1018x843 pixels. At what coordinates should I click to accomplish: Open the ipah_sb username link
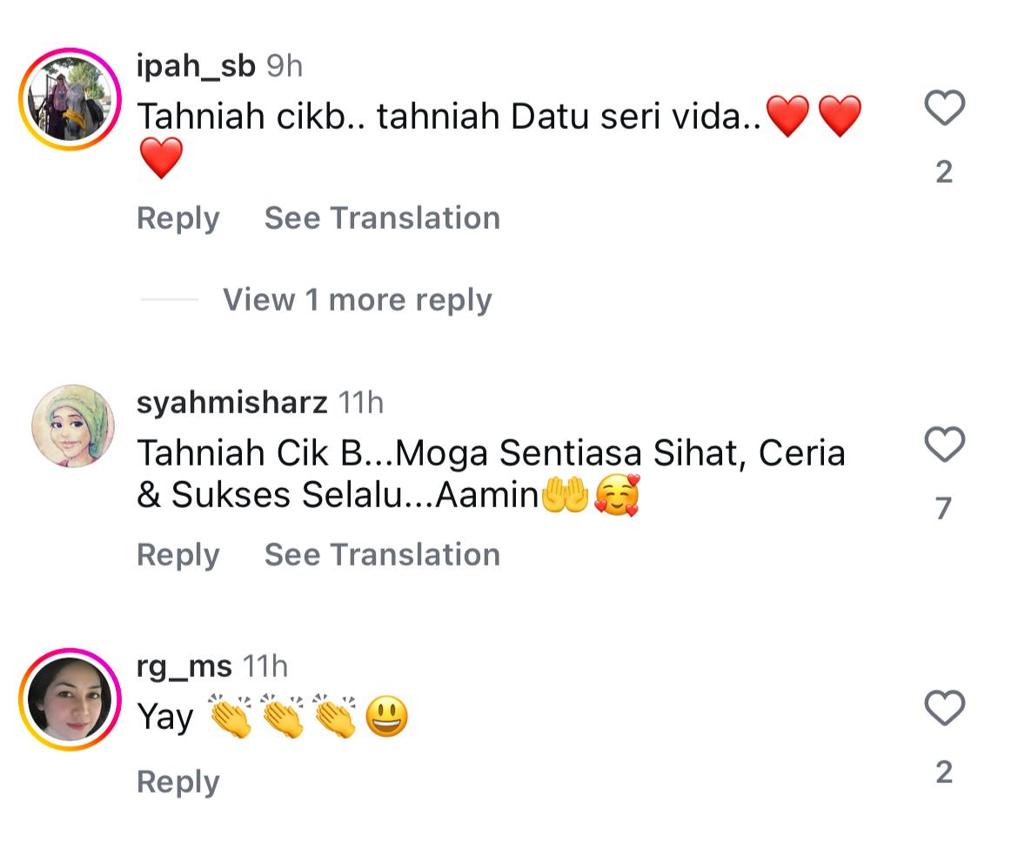(196, 66)
